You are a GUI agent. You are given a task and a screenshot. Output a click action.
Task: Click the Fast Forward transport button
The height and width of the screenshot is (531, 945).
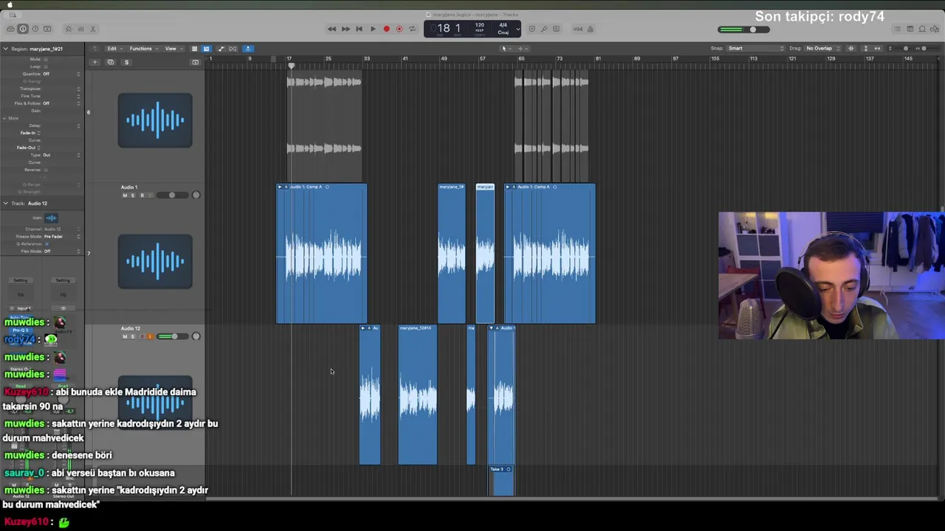coord(346,29)
